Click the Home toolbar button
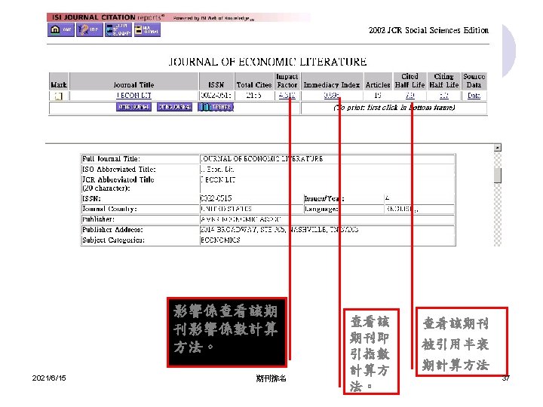543x407 pixels. pyautogui.click(x=61, y=30)
